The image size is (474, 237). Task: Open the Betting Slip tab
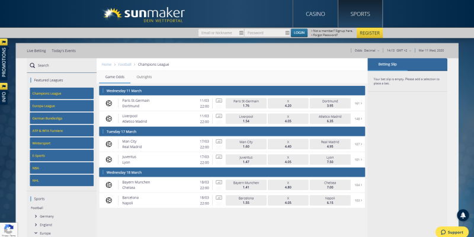click(387, 65)
